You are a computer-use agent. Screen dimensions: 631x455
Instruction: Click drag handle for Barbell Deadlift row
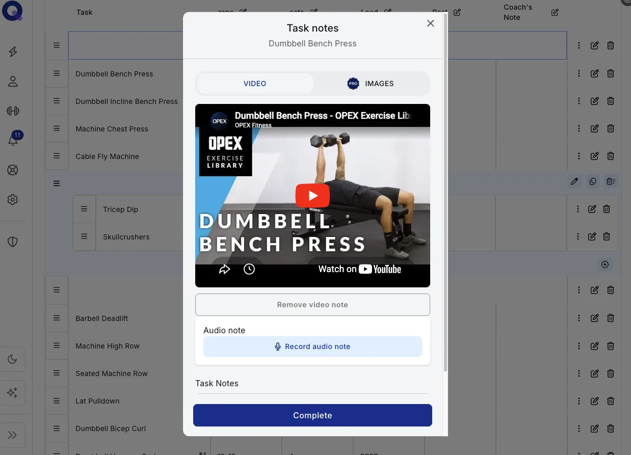click(57, 318)
